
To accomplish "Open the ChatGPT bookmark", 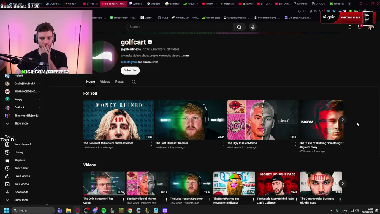I will click(148, 18).
